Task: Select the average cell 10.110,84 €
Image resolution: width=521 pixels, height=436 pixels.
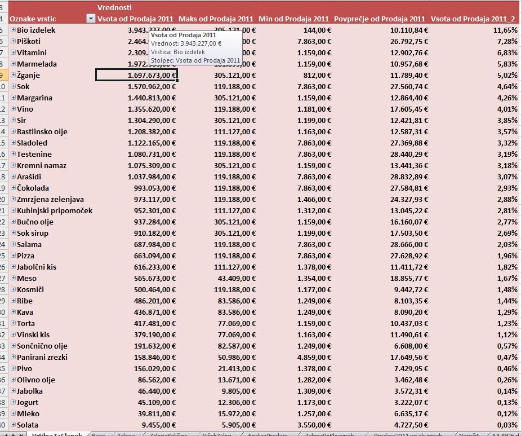Action: [380, 30]
